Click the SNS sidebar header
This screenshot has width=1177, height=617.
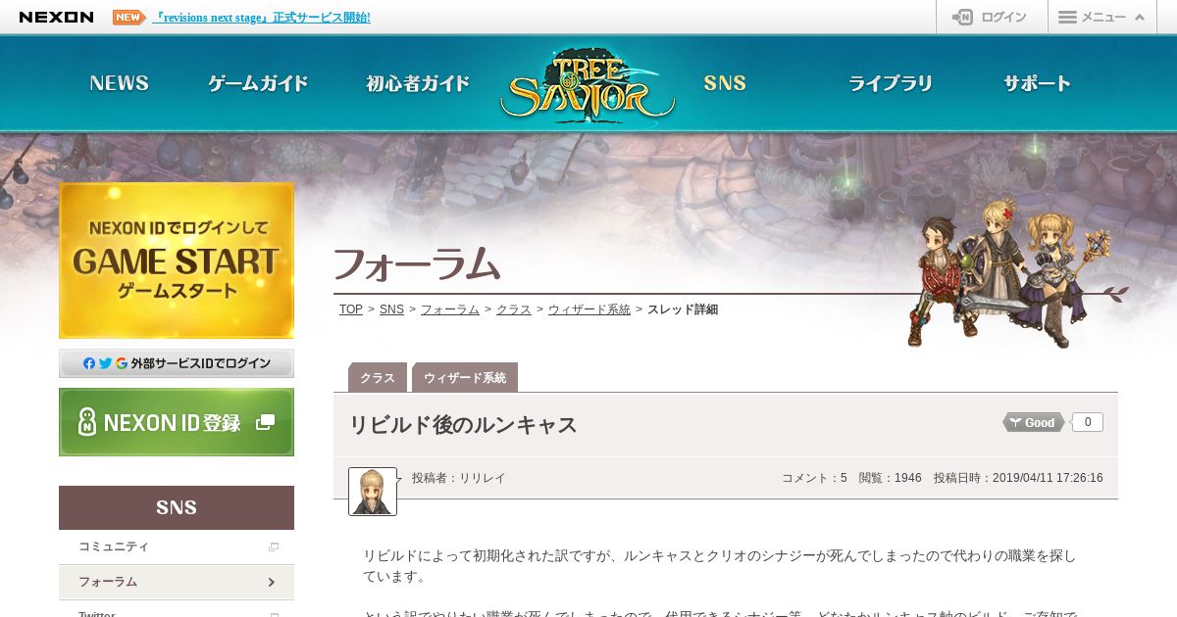point(177,507)
